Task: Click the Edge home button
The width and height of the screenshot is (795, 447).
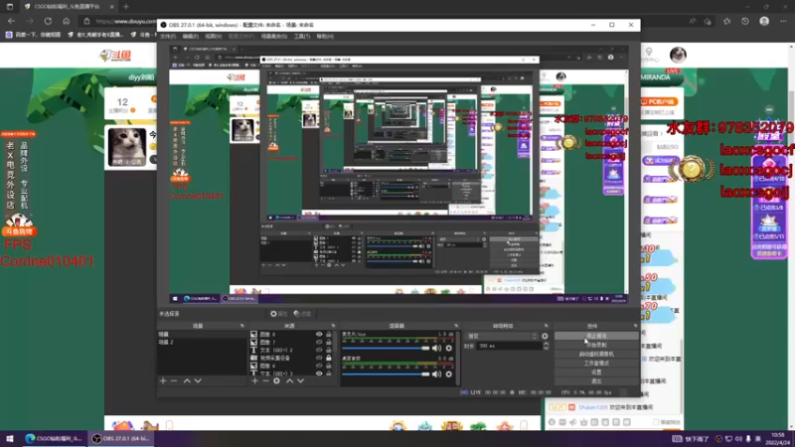Action: click(x=66, y=21)
